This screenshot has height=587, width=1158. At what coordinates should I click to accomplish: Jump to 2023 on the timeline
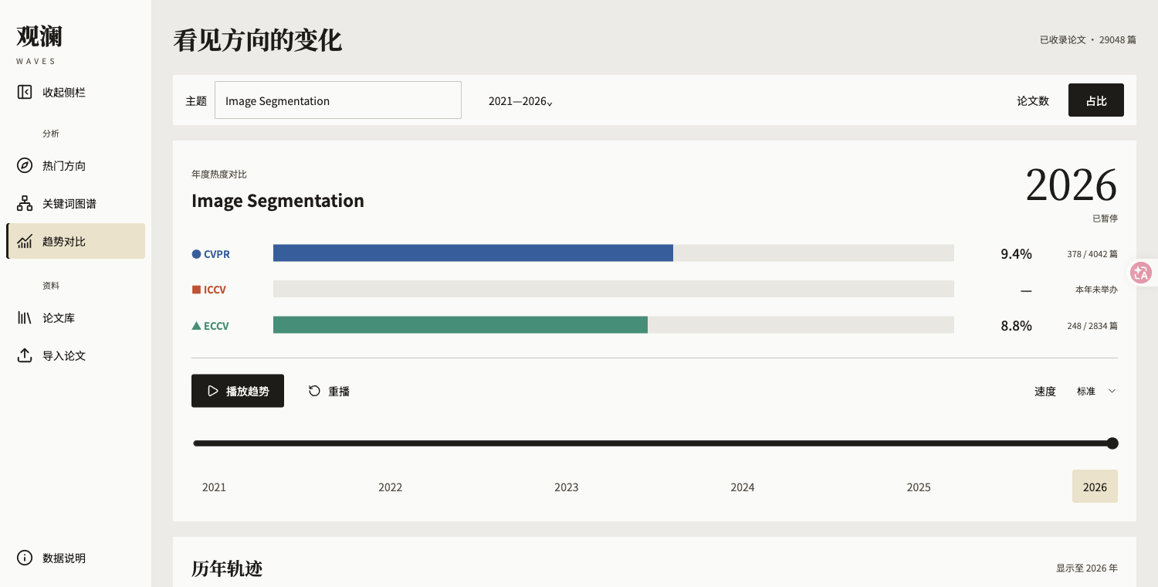click(567, 487)
